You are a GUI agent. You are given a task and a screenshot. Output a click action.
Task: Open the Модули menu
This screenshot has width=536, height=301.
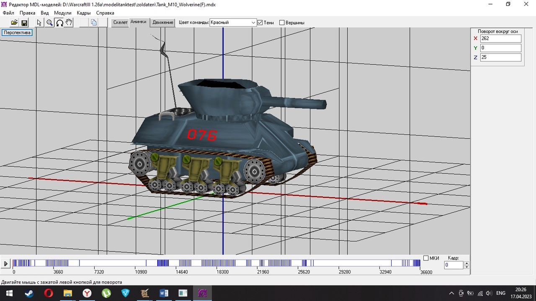63,13
